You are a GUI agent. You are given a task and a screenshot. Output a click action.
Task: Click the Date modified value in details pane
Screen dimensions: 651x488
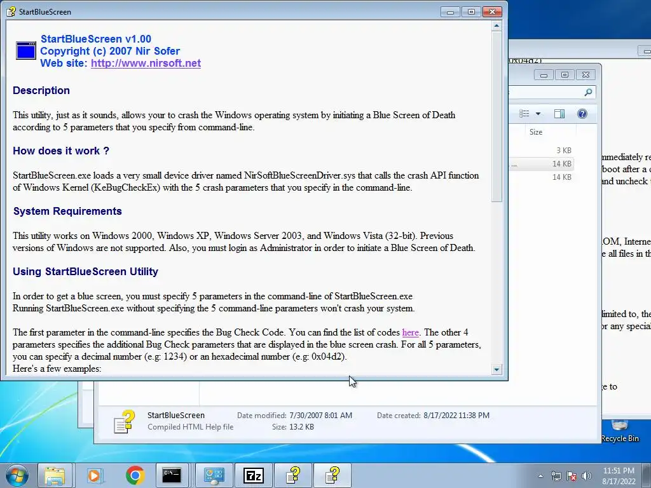[320, 415]
